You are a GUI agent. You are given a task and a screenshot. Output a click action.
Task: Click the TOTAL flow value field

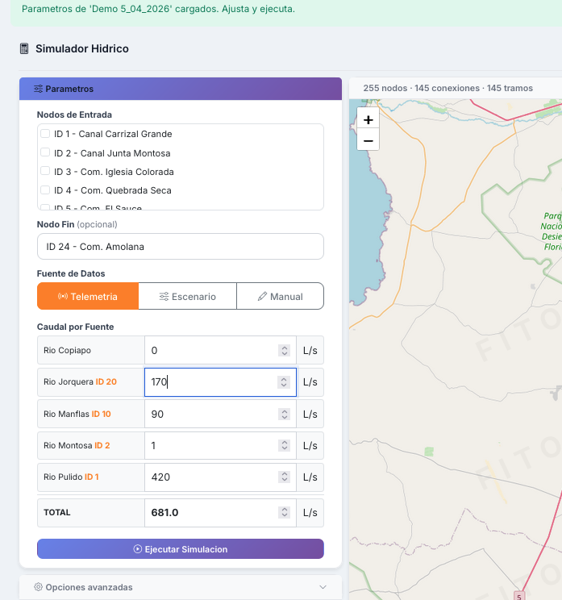tap(220, 513)
